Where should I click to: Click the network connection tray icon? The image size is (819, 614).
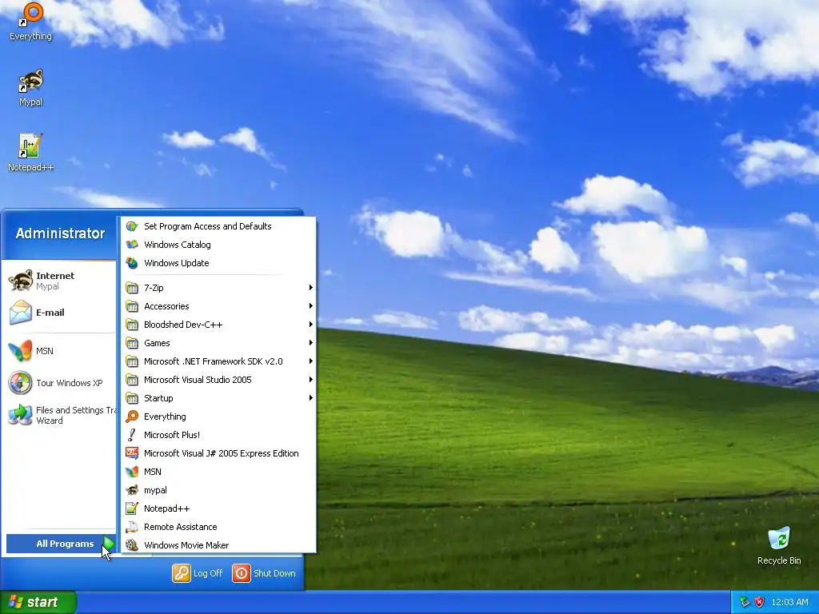click(x=745, y=602)
